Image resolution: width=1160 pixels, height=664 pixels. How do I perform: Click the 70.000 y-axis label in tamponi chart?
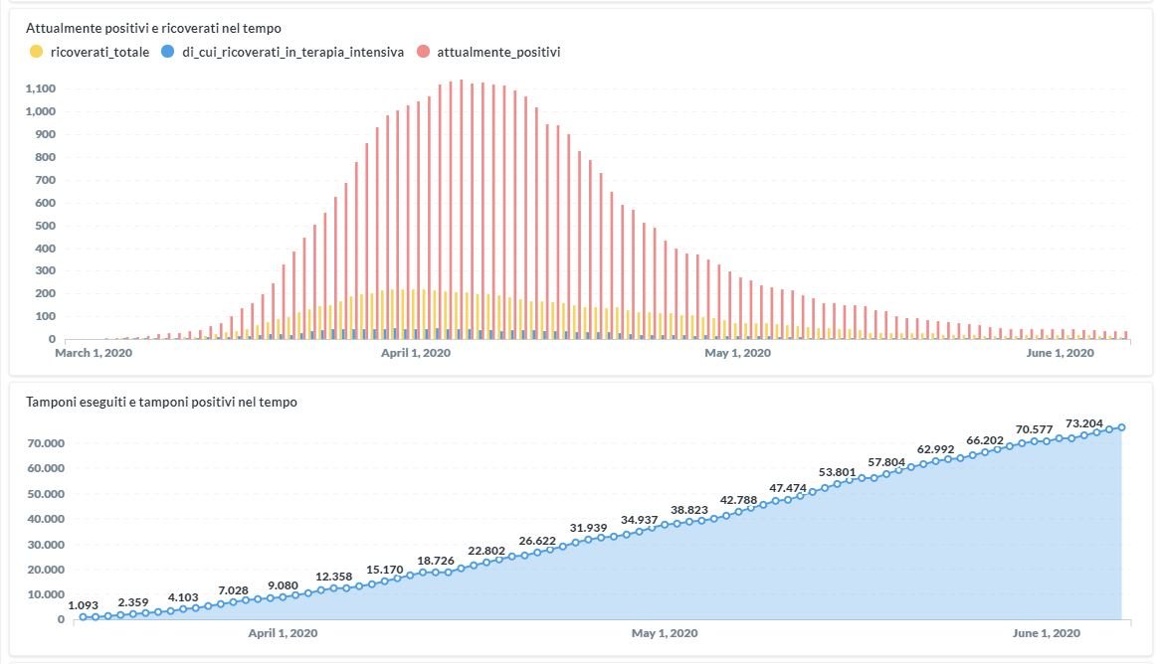45,443
